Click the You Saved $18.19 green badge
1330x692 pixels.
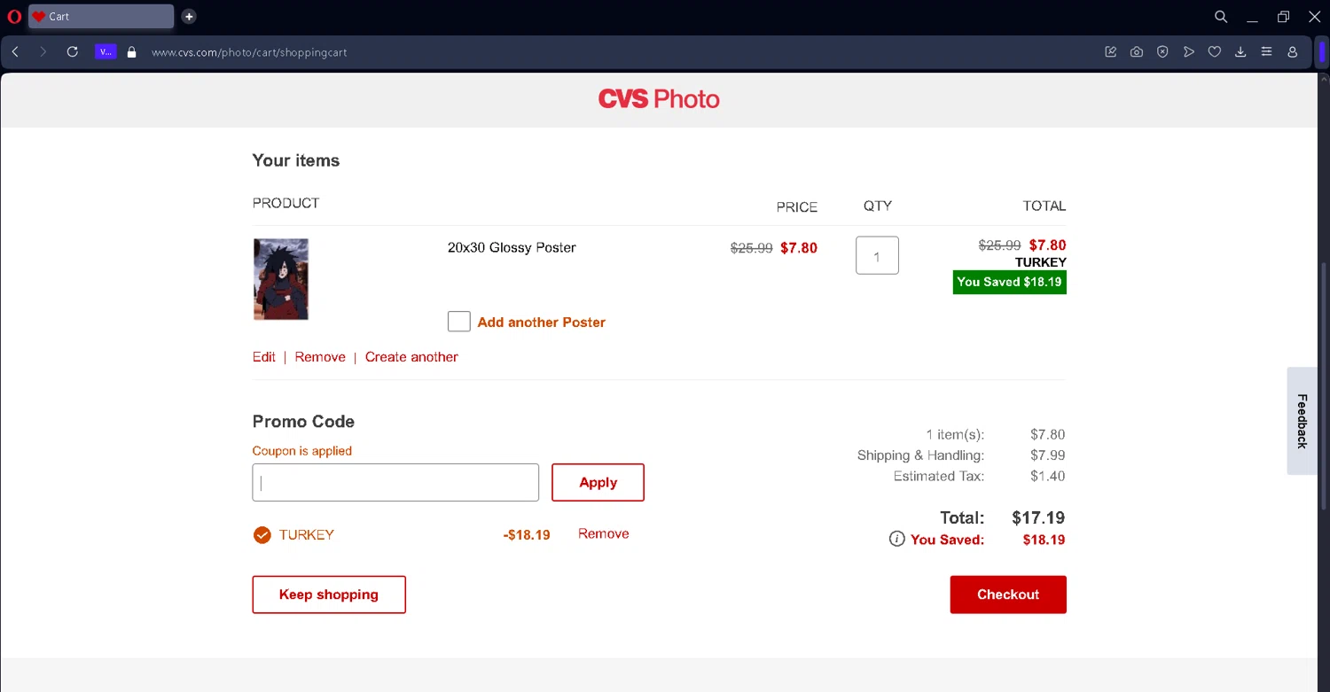point(1010,282)
